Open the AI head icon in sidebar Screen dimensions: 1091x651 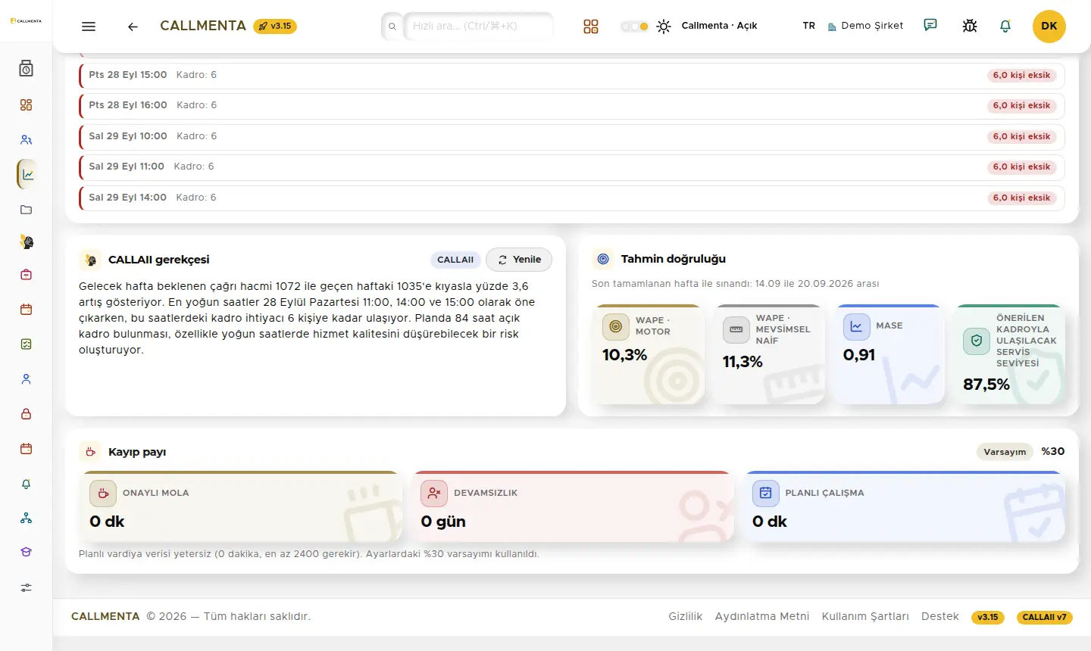tap(27, 242)
